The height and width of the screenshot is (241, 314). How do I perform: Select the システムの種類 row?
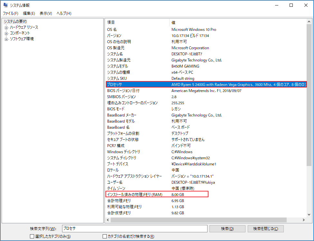[x=206, y=72]
